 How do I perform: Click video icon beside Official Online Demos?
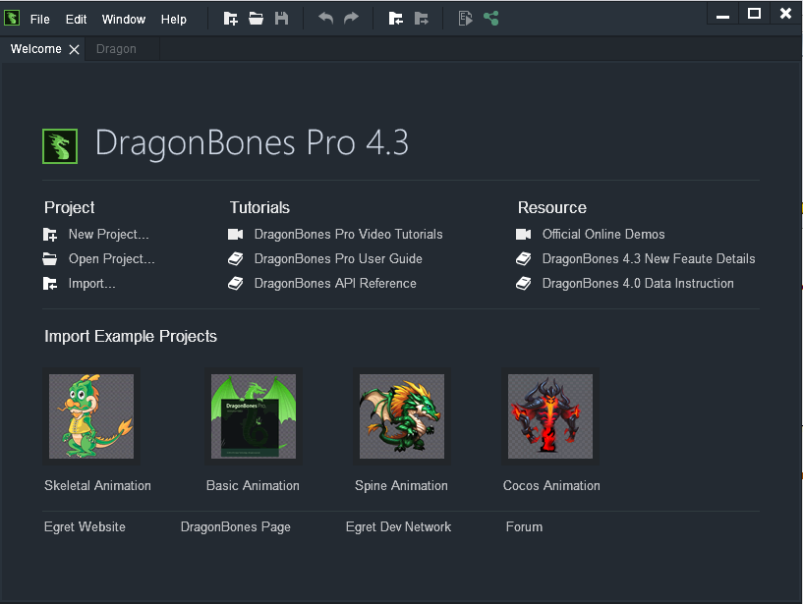(524, 235)
